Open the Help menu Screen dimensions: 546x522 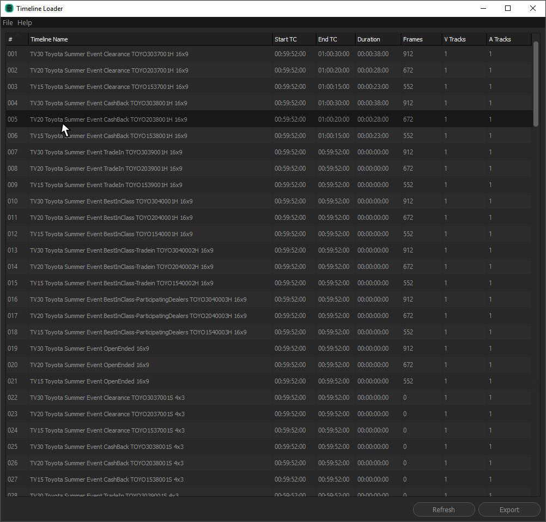point(25,23)
